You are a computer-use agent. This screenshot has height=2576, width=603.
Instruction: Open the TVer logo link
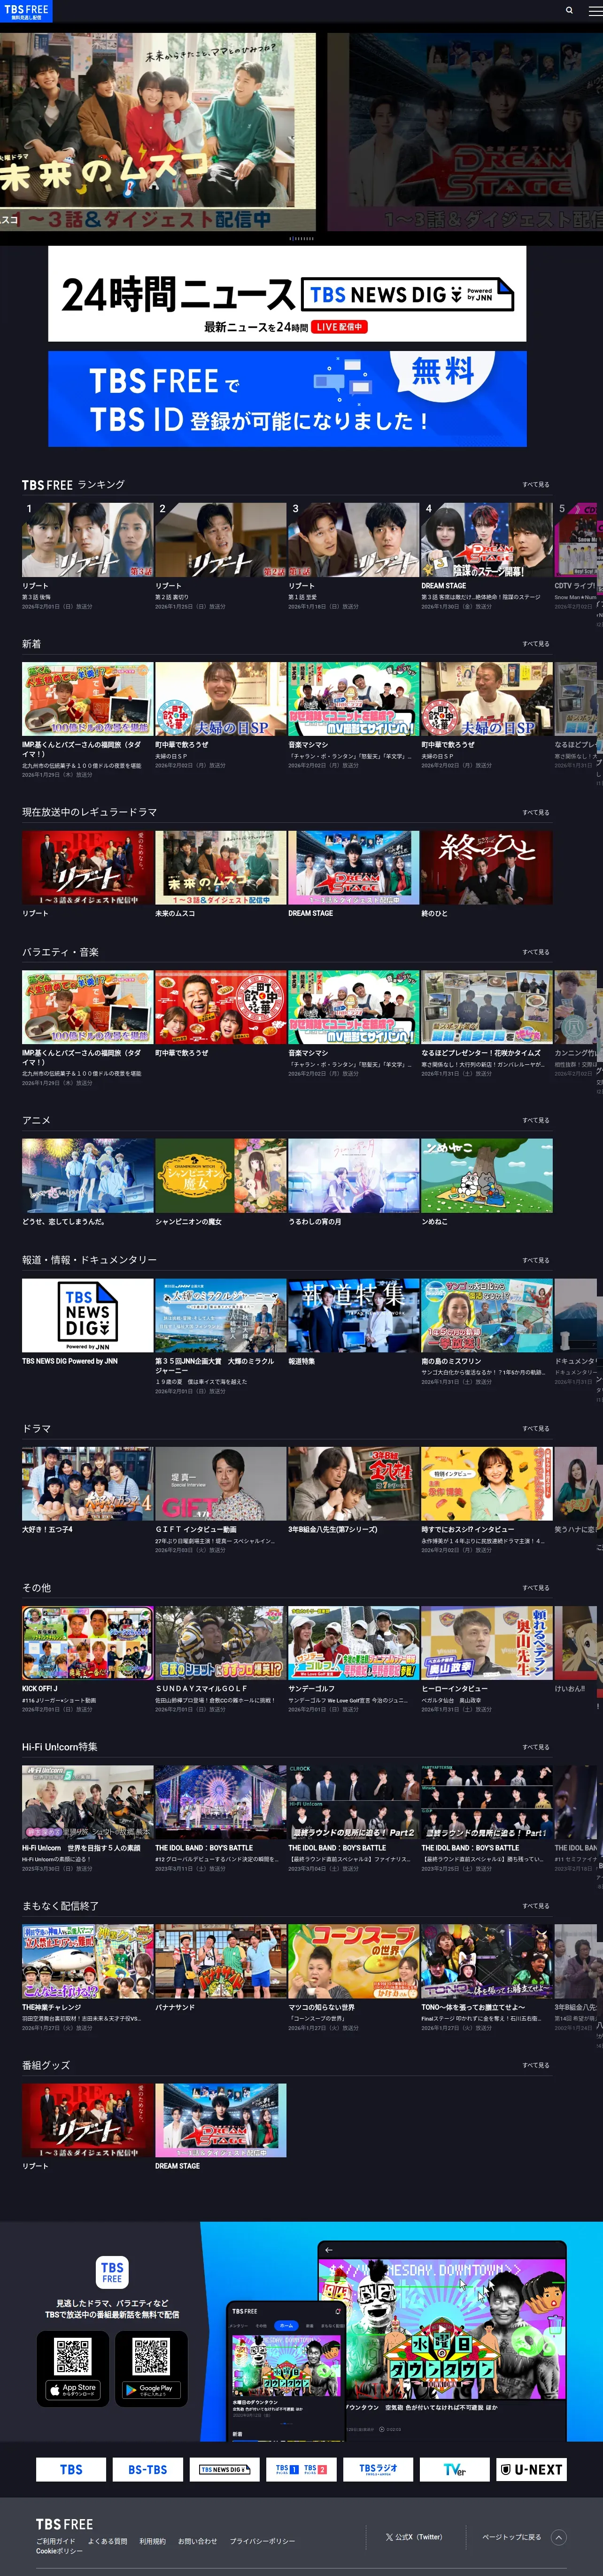click(x=455, y=2469)
